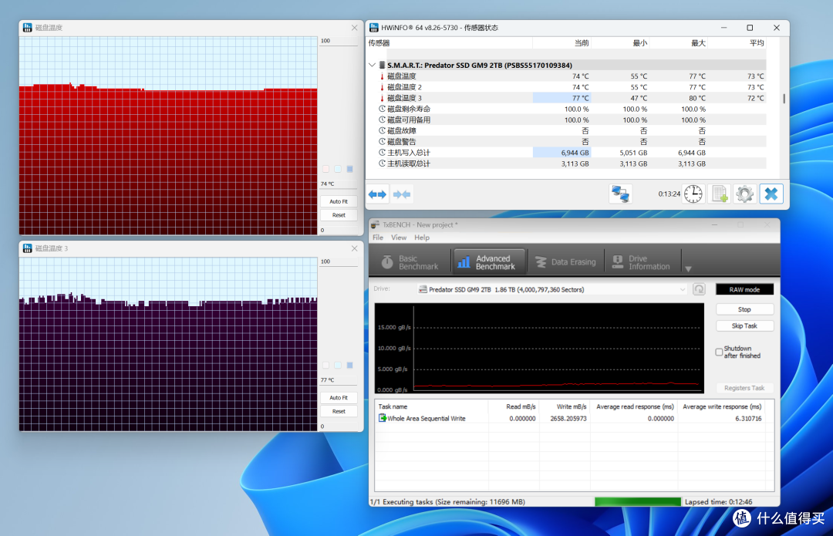This screenshot has width=833, height=536.
Task: Click the Stop button in TxBENCH
Action: coord(744,309)
